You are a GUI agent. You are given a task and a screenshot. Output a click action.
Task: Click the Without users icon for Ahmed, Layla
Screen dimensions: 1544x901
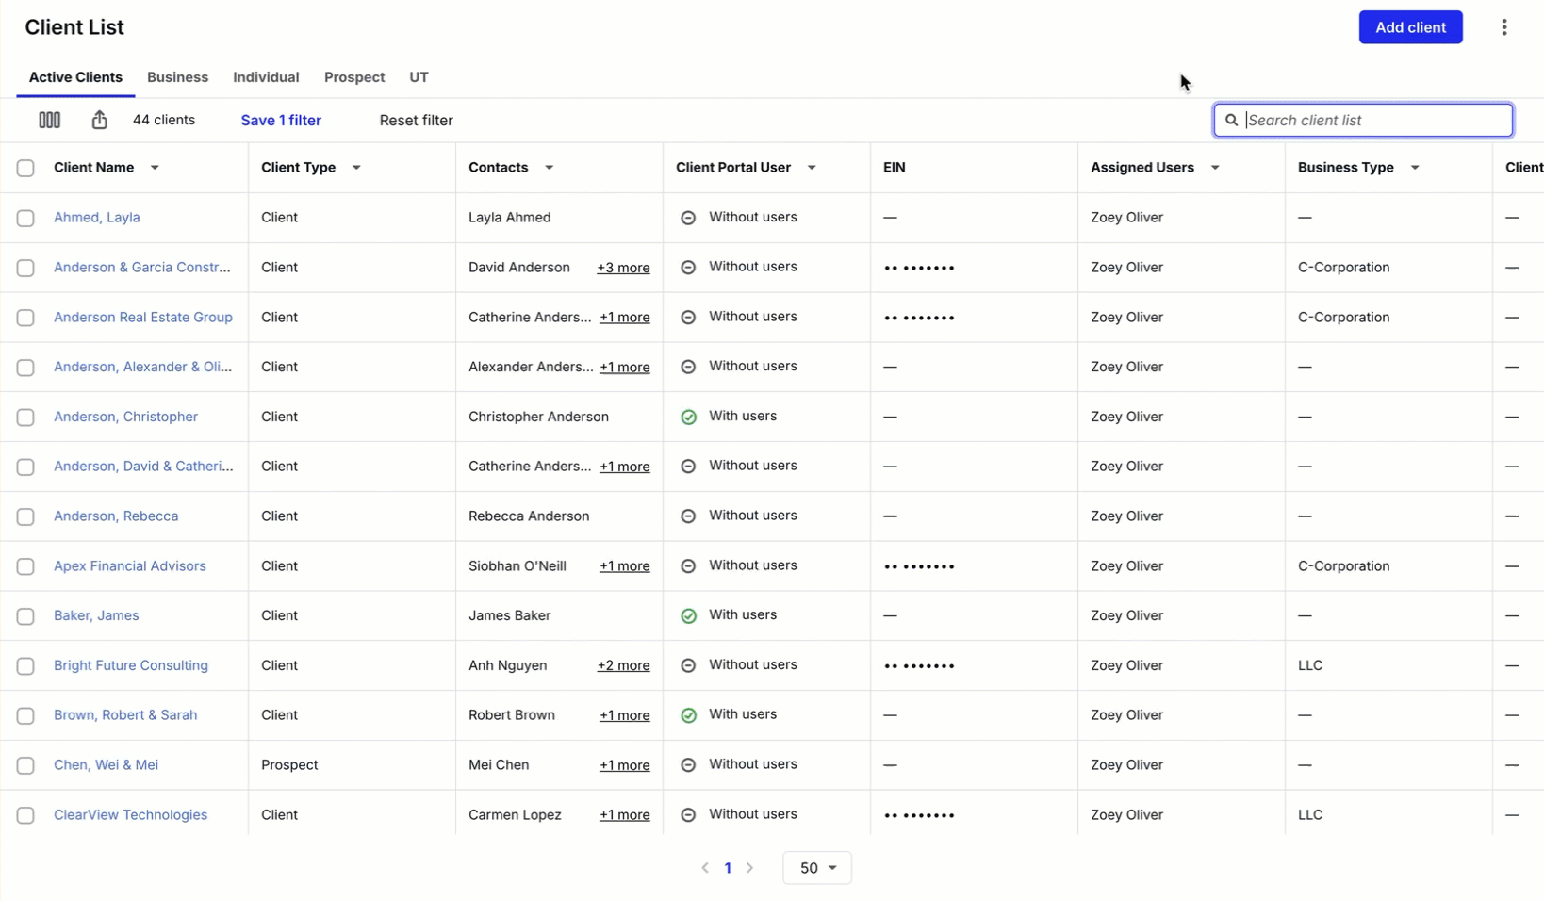[x=687, y=217]
